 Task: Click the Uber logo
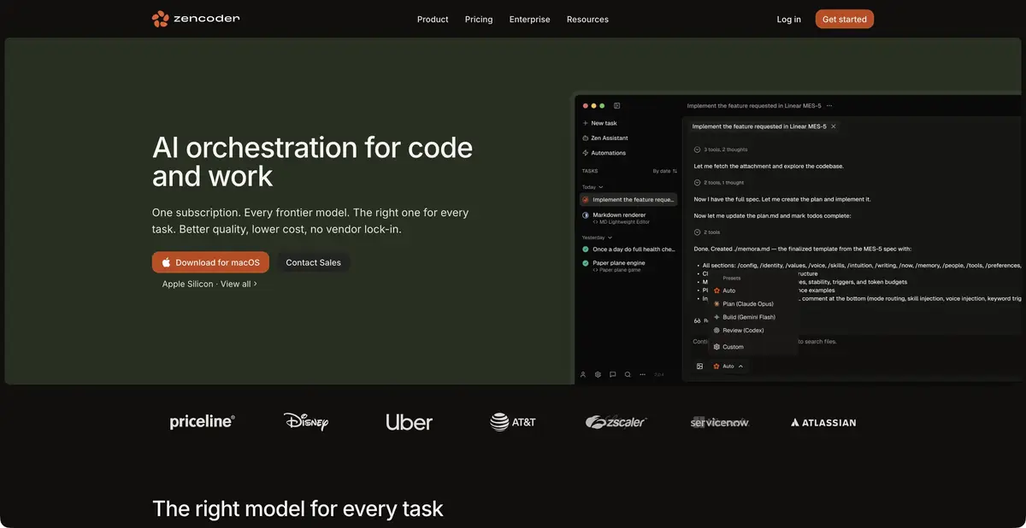410,422
